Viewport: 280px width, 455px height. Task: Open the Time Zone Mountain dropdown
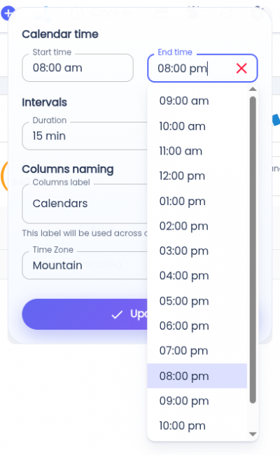tap(85, 265)
